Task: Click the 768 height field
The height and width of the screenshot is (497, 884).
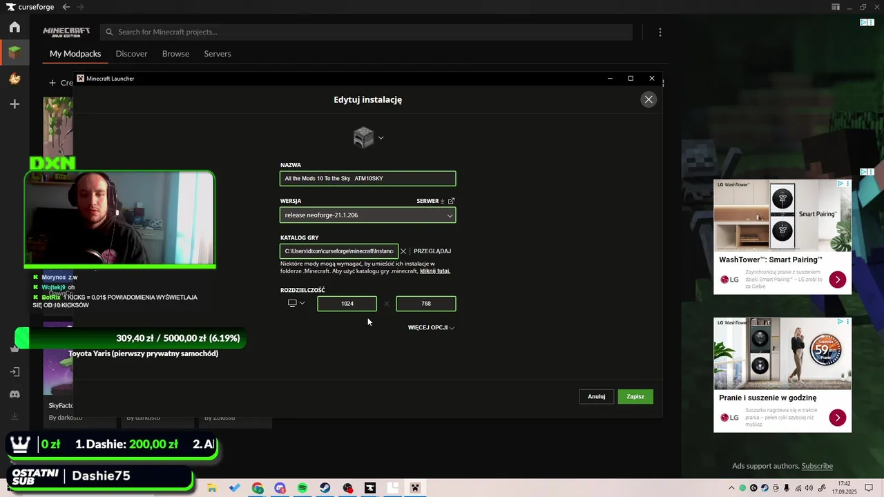Action: pyautogui.click(x=426, y=304)
